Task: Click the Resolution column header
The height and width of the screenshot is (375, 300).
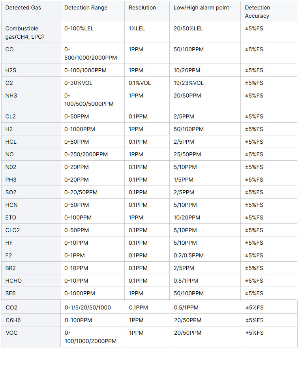Action: coord(147,11)
